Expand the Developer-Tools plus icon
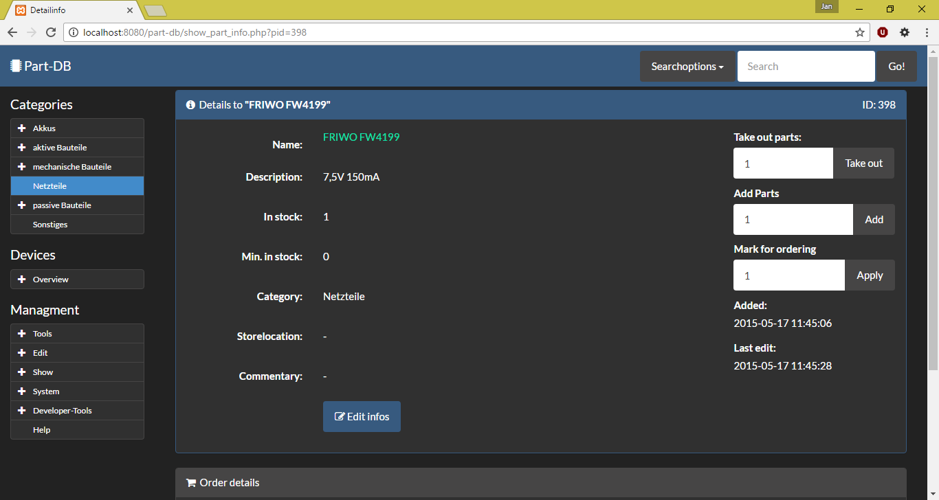Viewport: 939px width, 500px height. pyautogui.click(x=21, y=411)
